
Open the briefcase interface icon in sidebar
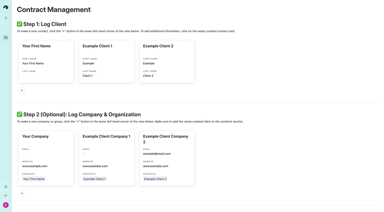(x=6, y=38)
